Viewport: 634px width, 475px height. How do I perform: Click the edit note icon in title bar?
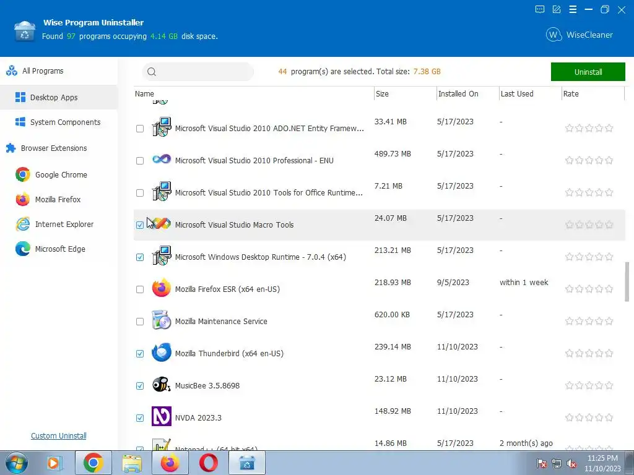557,9
